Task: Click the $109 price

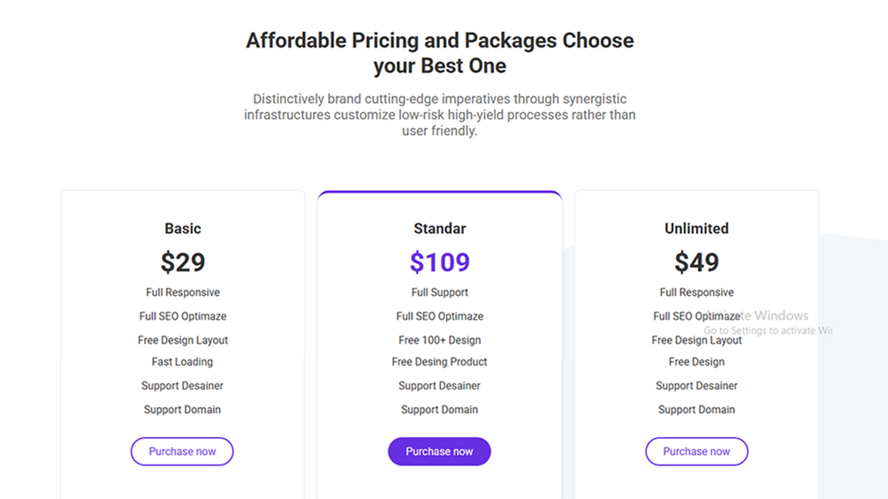Action: click(x=439, y=262)
